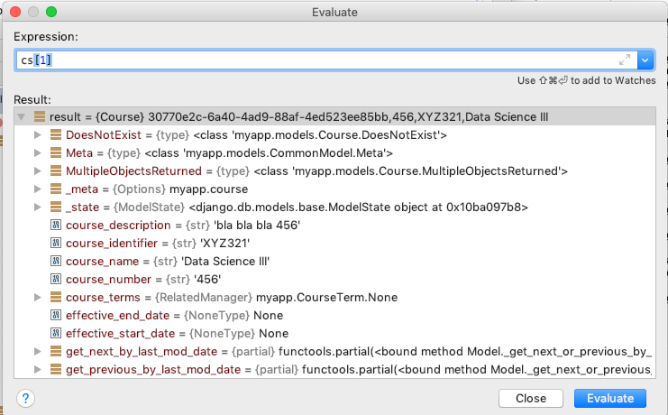The image size is (668, 415).
Task: Expand the _state ModelState node
Action: (x=38, y=207)
